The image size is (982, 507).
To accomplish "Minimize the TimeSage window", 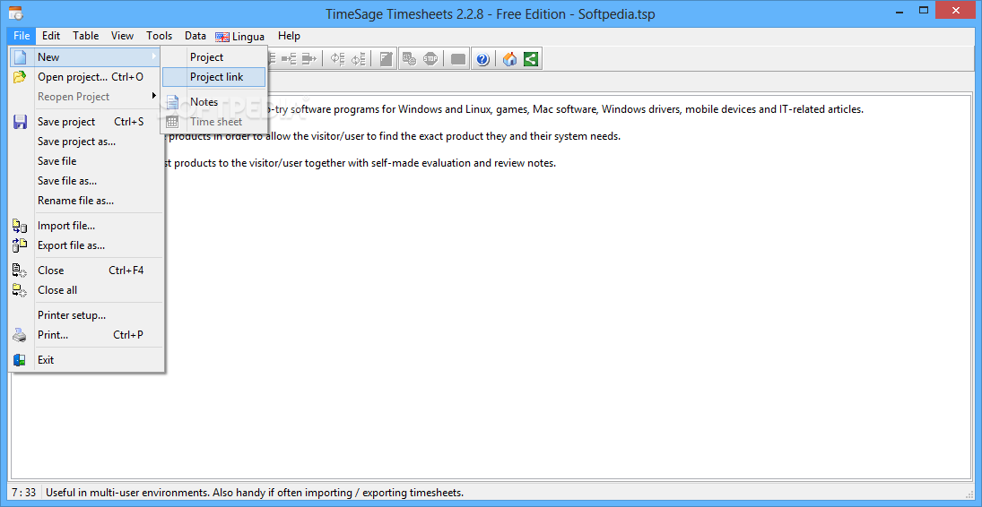I will [x=899, y=11].
